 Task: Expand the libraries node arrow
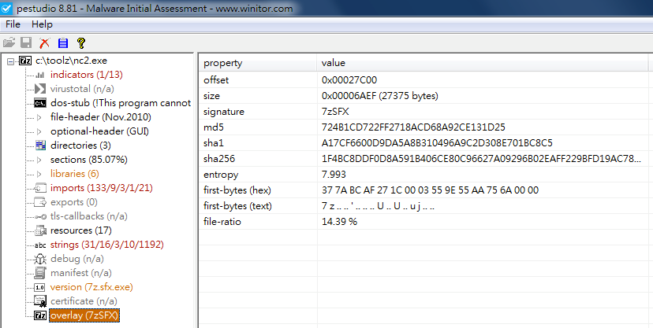[39, 174]
